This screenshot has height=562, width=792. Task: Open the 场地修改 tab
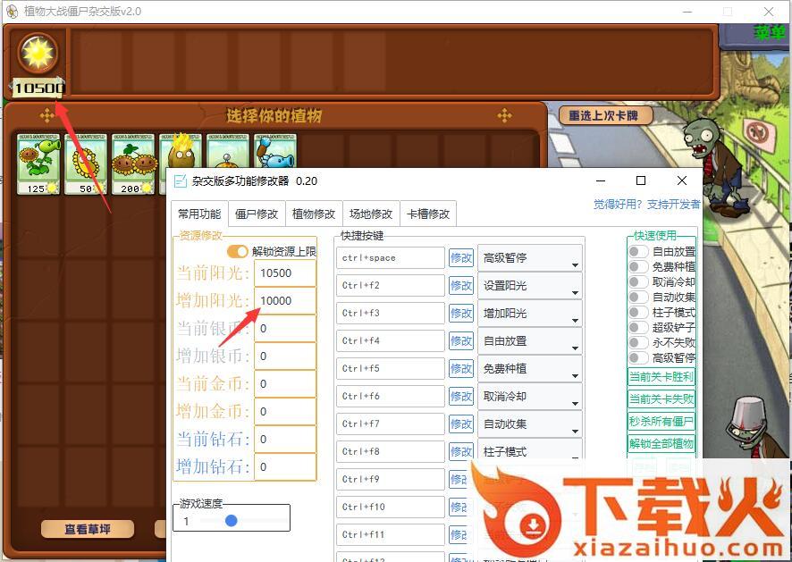coord(370,214)
